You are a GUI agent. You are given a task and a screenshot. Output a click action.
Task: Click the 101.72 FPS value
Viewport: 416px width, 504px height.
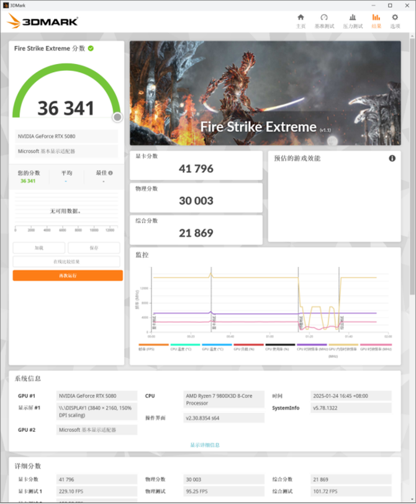[351, 491]
